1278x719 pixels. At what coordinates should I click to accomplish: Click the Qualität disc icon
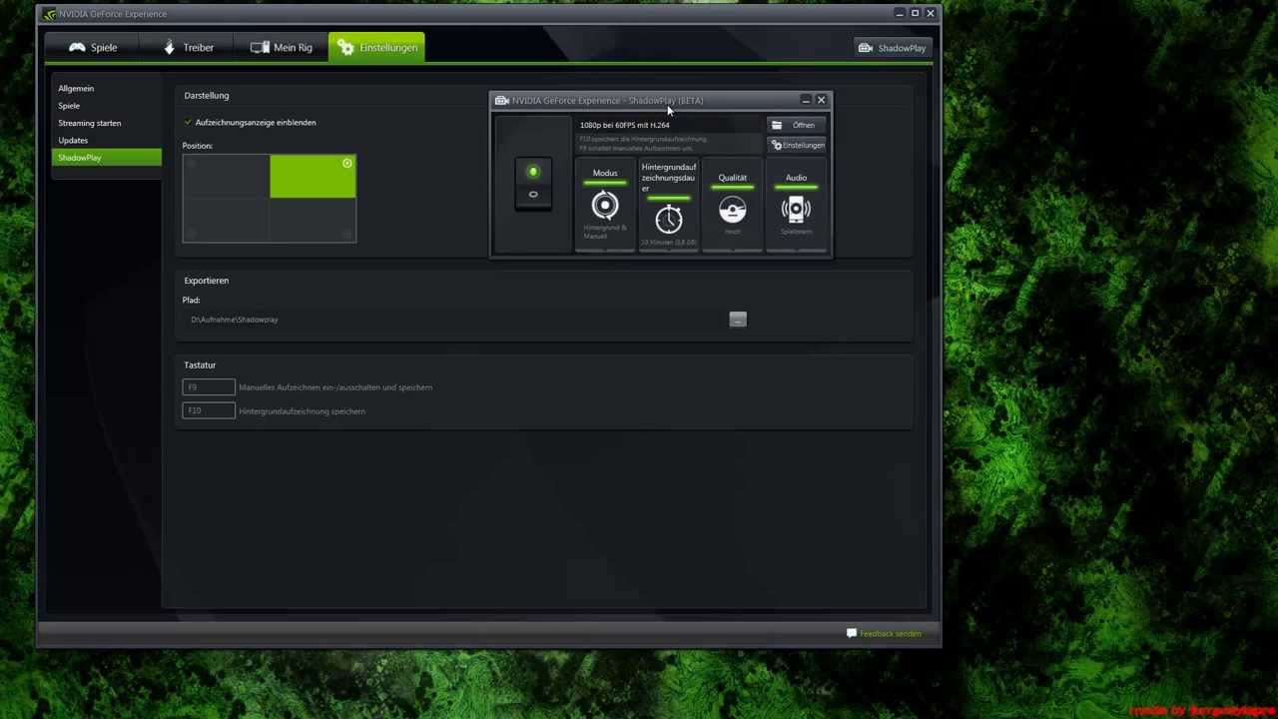click(x=733, y=210)
